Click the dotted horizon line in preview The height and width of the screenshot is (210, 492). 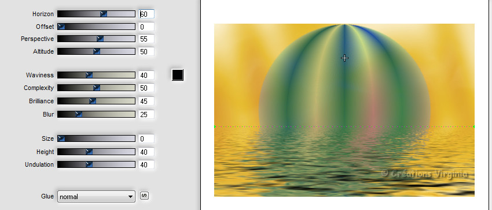[344, 126]
